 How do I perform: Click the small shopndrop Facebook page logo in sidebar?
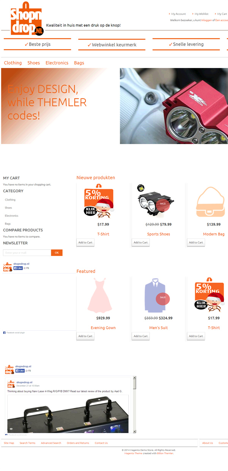[x=8, y=267]
